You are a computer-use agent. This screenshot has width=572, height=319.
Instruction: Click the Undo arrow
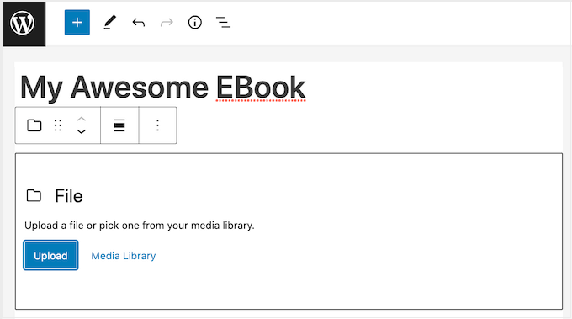pos(139,23)
